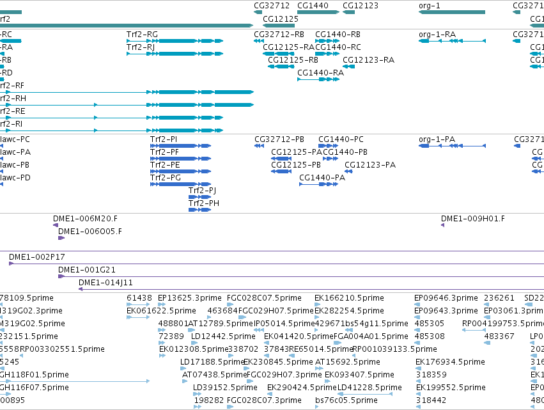Select EST bs76c05.5prime

click(x=346, y=400)
